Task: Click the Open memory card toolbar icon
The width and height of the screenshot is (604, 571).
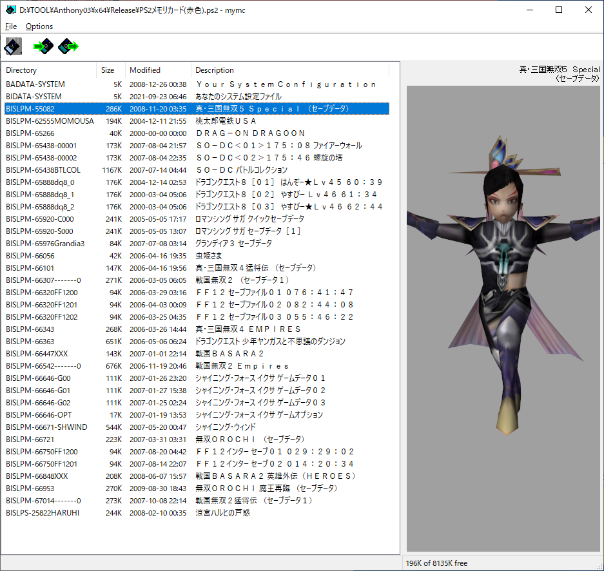Action: tap(13, 46)
